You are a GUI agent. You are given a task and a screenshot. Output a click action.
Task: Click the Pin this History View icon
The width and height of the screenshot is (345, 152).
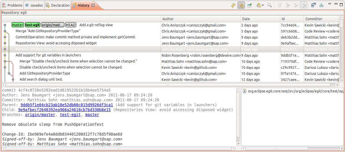(x=249, y=5)
